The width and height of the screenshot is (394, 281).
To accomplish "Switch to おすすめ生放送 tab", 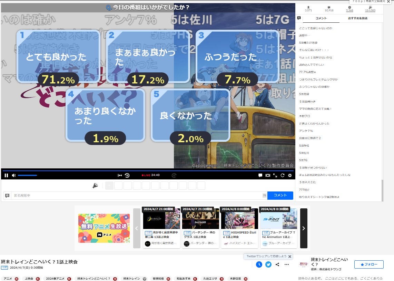I will [x=357, y=18].
